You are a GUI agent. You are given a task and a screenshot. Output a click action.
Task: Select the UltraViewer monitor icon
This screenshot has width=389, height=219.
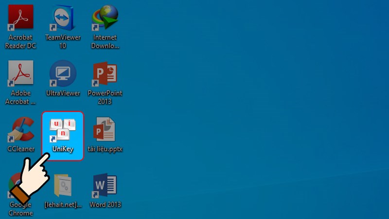[x=62, y=73]
